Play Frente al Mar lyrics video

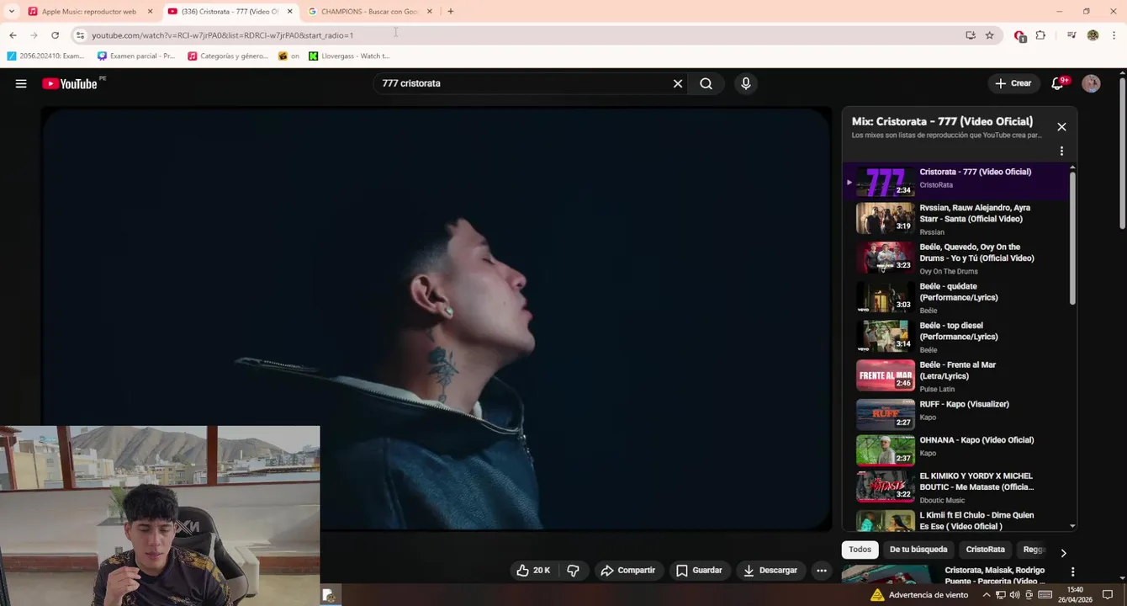click(x=956, y=376)
